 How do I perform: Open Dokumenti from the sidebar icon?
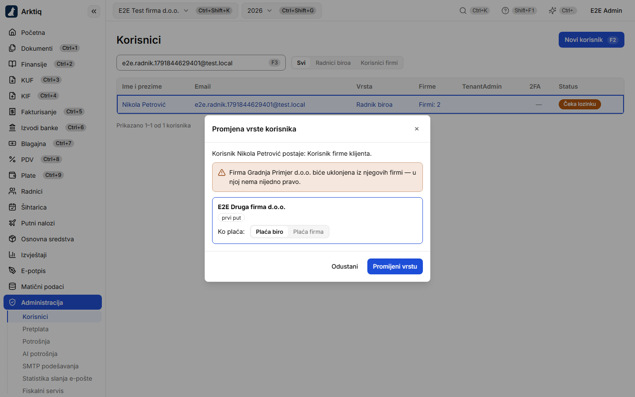tap(12, 48)
